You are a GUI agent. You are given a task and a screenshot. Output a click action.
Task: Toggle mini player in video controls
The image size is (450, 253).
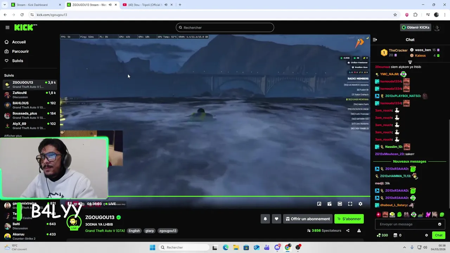(319, 204)
